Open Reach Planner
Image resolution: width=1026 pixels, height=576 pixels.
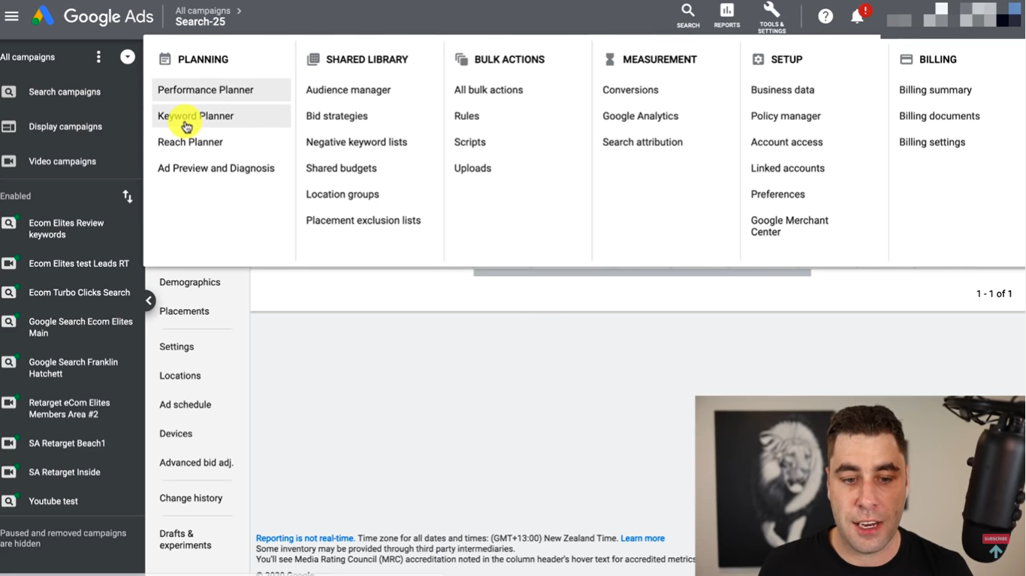[x=190, y=142]
